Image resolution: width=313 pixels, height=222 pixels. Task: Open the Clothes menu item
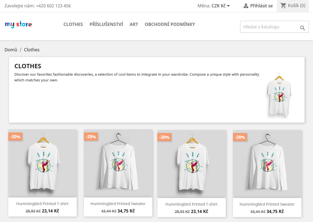click(73, 24)
